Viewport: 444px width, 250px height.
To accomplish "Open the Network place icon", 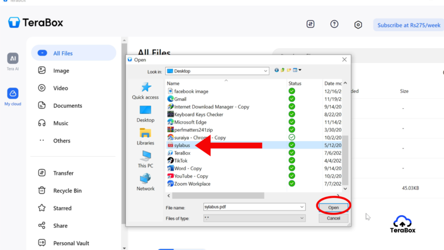I will [x=145, y=182].
